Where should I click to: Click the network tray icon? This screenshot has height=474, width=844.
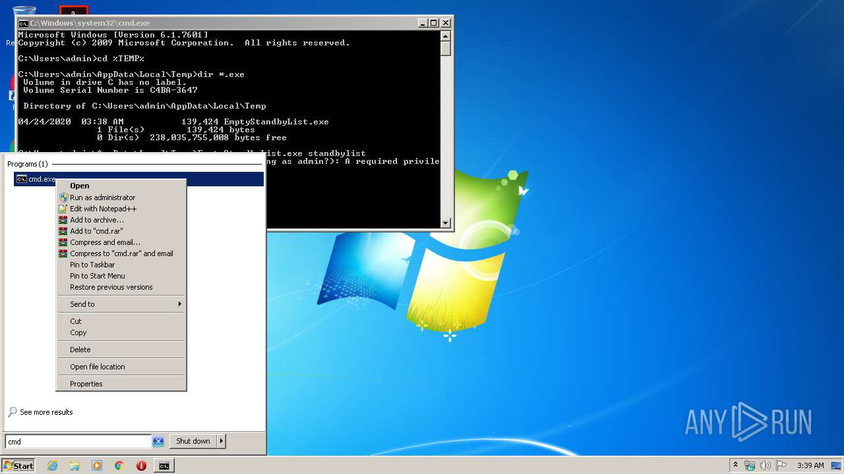[750, 465]
